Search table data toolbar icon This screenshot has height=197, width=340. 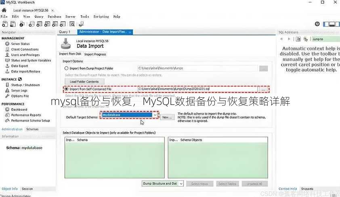coord(72,24)
